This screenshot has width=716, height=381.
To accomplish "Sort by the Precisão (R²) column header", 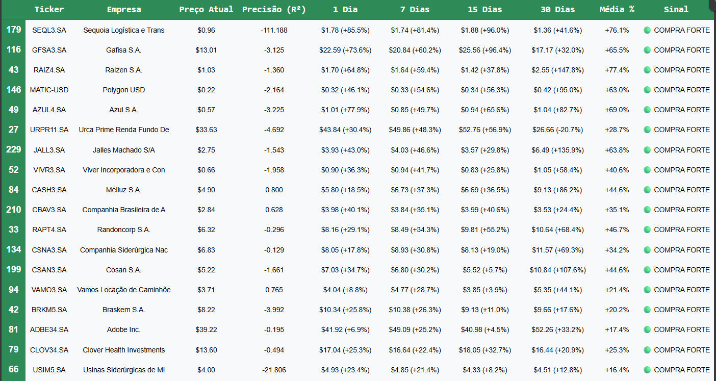I will coord(274,10).
